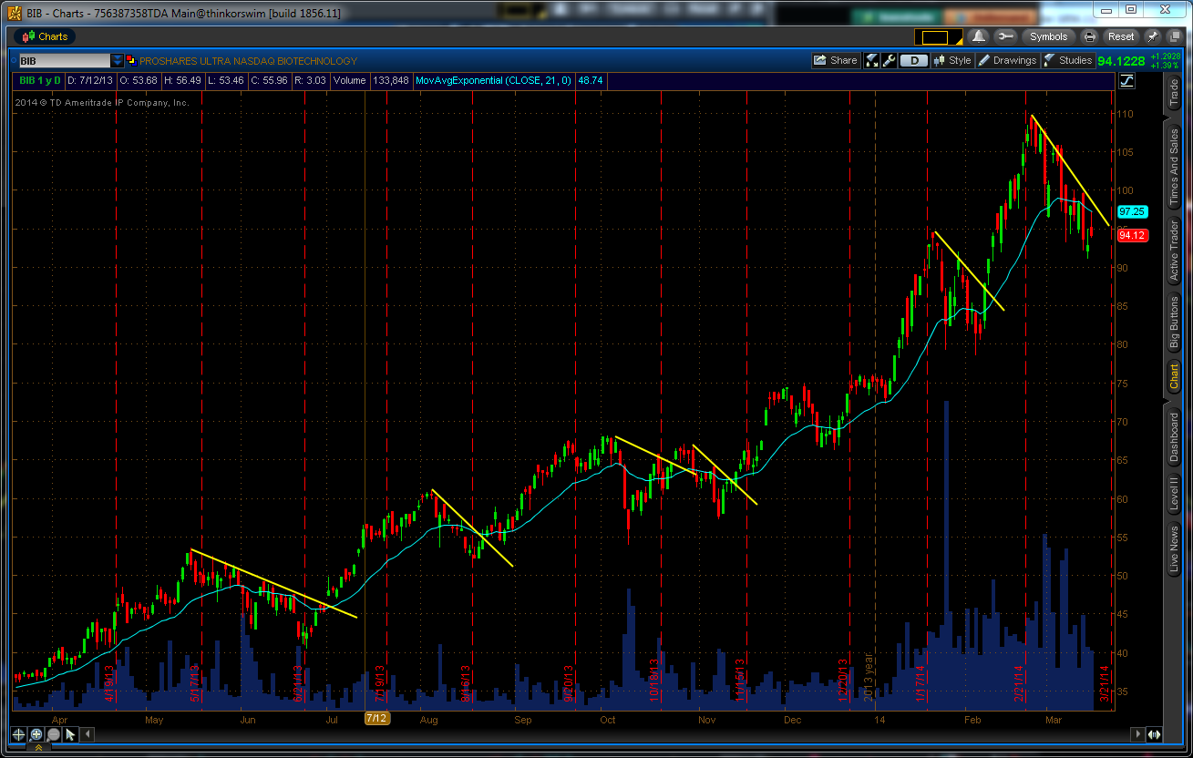Click the Reset button
The width and height of the screenshot is (1193, 758).
1121,36
